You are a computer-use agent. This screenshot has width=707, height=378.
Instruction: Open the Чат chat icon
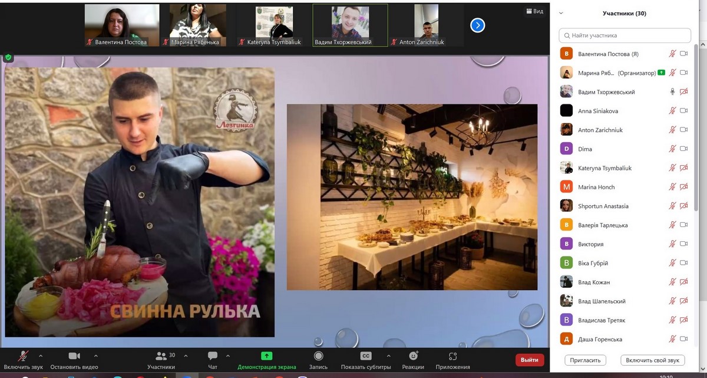coord(213,356)
